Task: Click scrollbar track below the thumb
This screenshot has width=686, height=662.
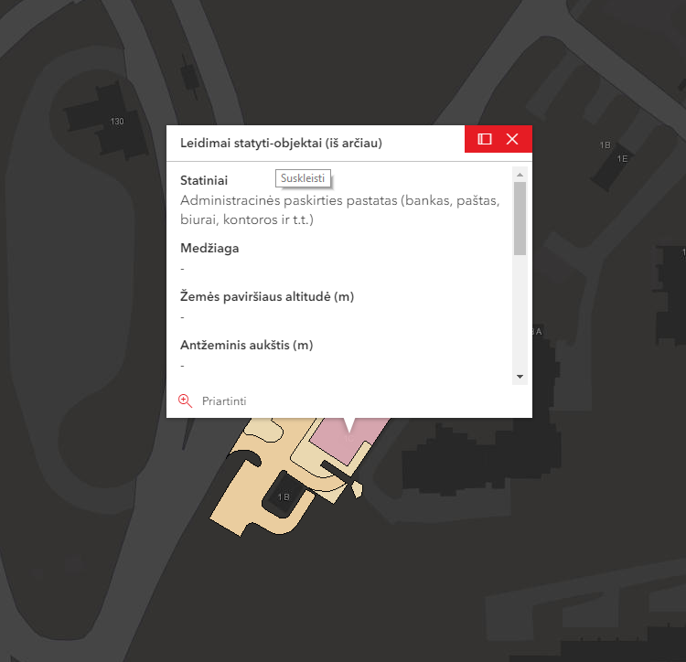Action: [520, 313]
